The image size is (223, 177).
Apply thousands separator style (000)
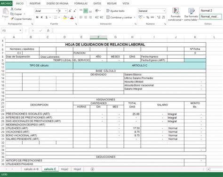[152, 17]
